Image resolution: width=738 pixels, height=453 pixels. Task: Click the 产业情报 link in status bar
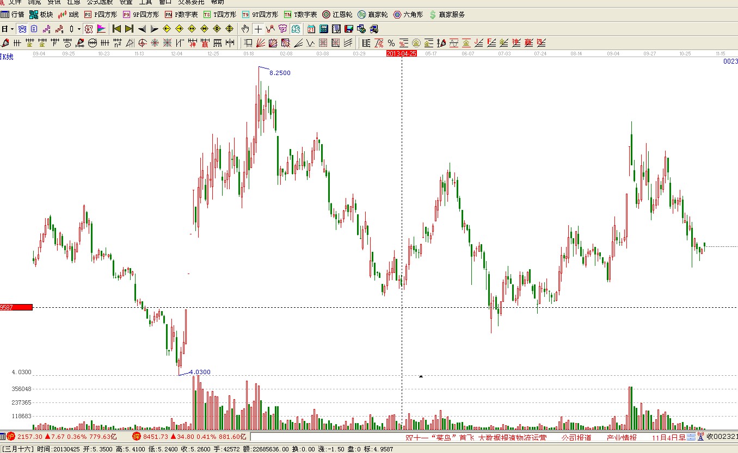tap(622, 437)
